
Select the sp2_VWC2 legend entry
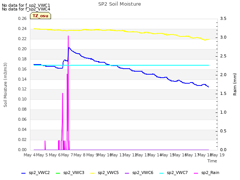(36, 173)
